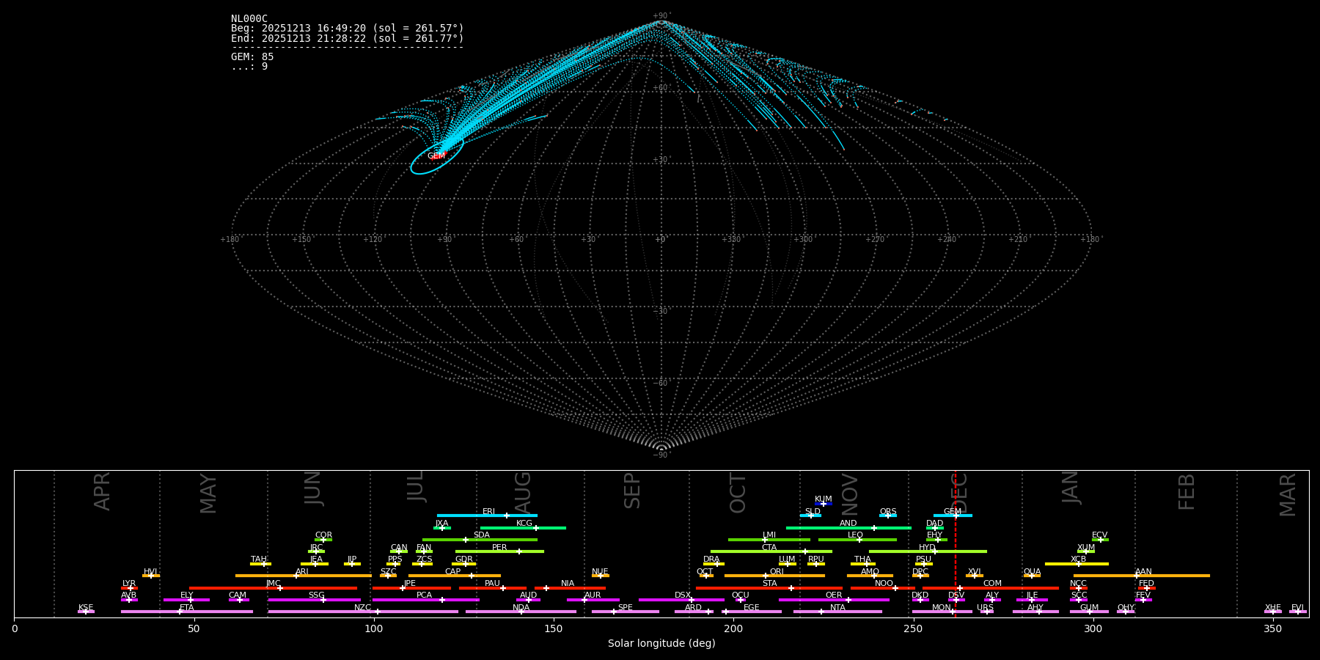Select the AAN shower activity bar
Viewport: 1320px width, 660px height.
click(x=1142, y=576)
